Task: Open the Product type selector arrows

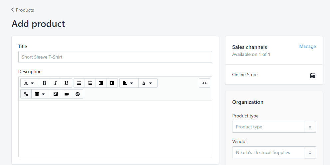Action: click(310, 127)
